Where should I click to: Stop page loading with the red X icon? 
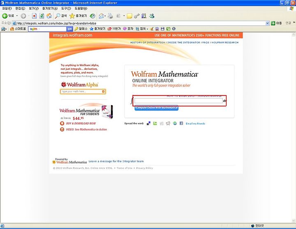tap(34, 16)
